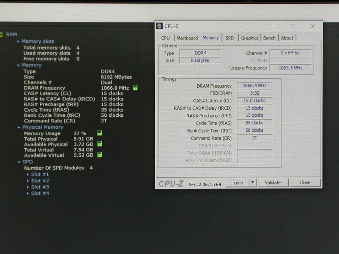
Task: Collapse the Memory slots section
Action: click(x=18, y=41)
